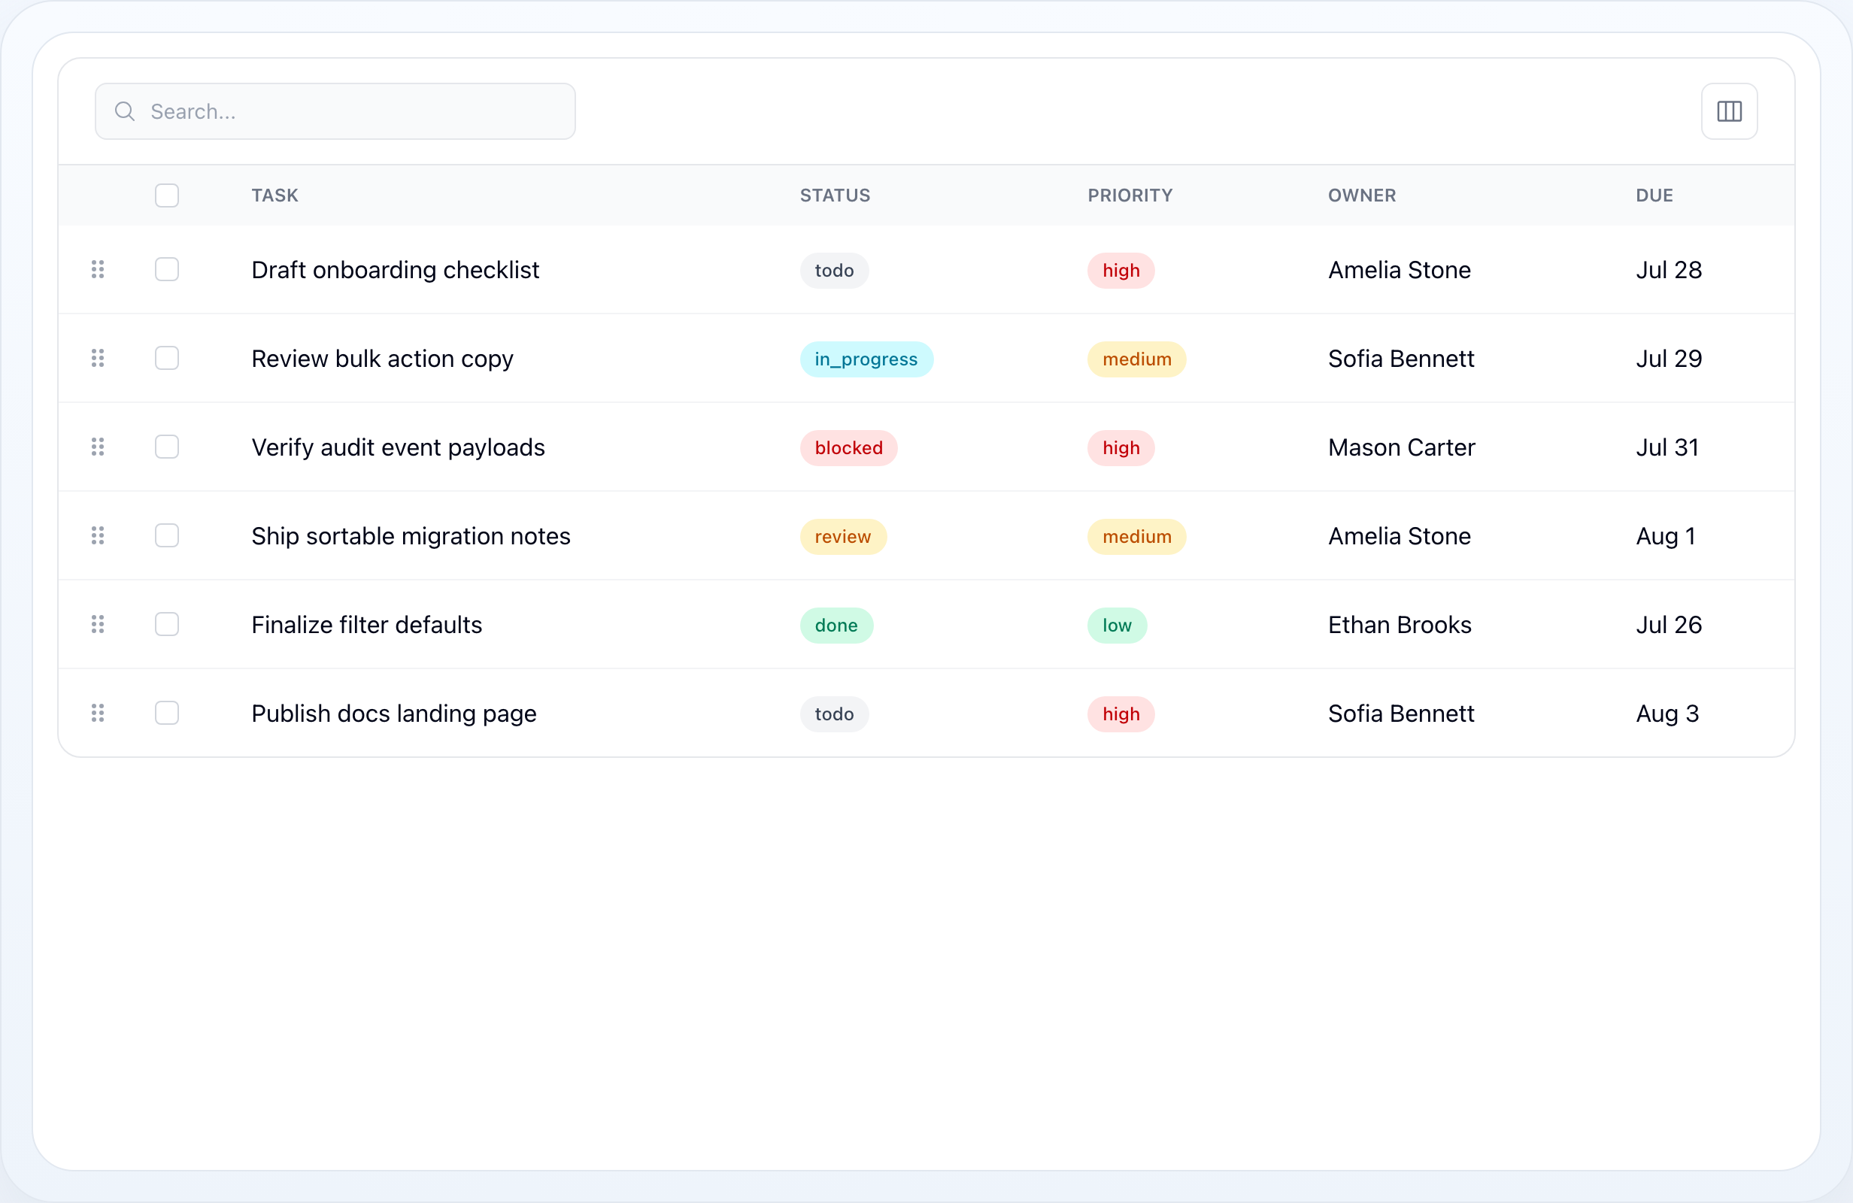The height and width of the screenshot is (1203, 1853).
Task: Click due date Aug 3
Action: click(x=1667, y=714)
